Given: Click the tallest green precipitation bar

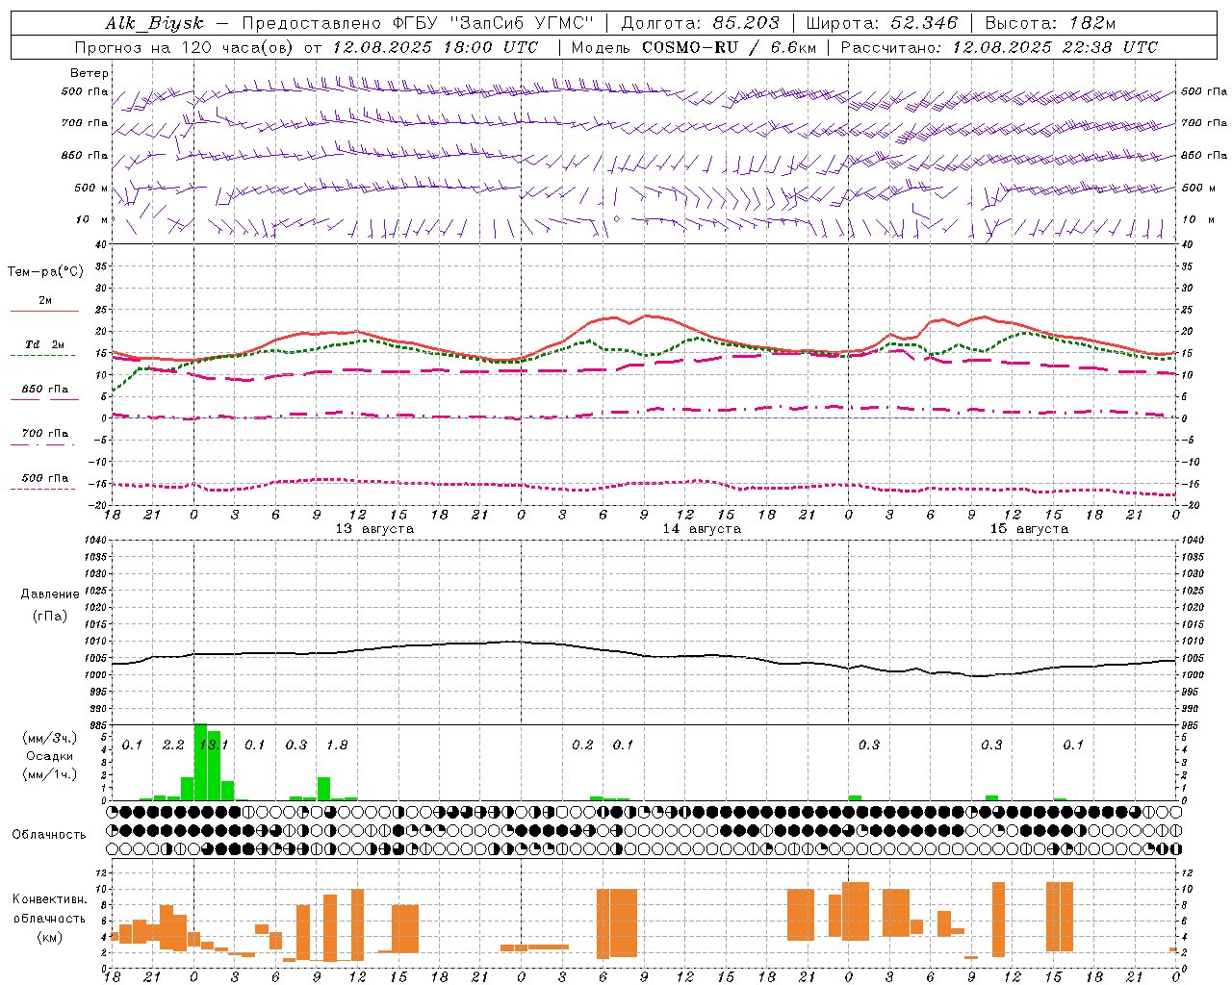Looking at the screenshot, I should click(200, 762).
